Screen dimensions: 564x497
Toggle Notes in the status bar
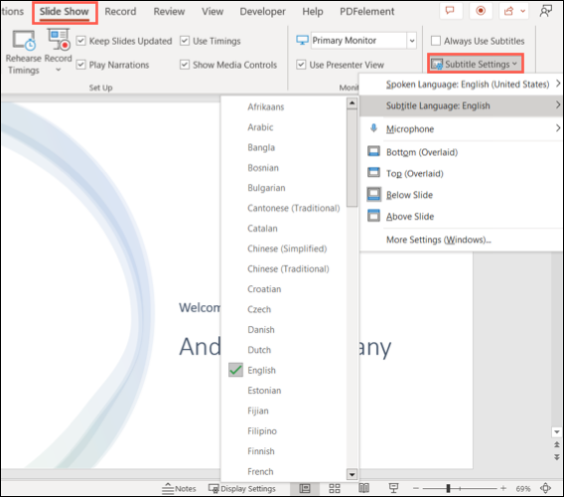point(179,488)
